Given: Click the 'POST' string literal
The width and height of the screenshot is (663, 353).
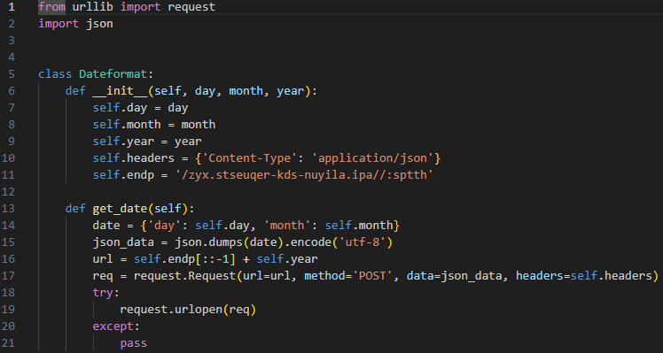Looking at the screenshot, I should pyautogui.click(x=372, y=276).
